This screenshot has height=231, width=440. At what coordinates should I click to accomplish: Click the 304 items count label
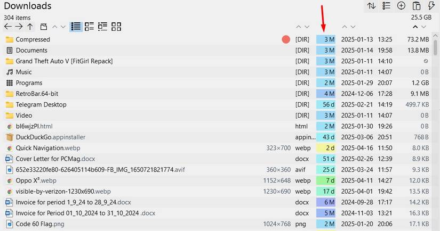17,18
